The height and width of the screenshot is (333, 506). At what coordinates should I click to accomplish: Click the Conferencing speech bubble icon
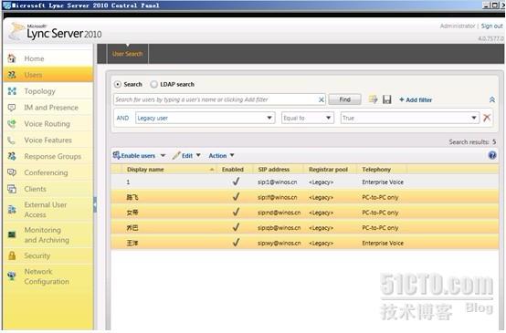click(x=12, y=172)
